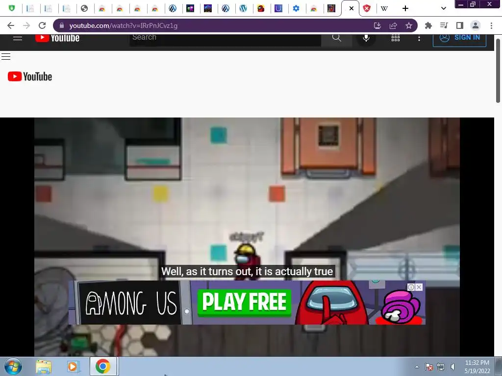This screenshot has width=502, height=376.
Task: Switch to the globe icon tab
Action: point(84,8)
